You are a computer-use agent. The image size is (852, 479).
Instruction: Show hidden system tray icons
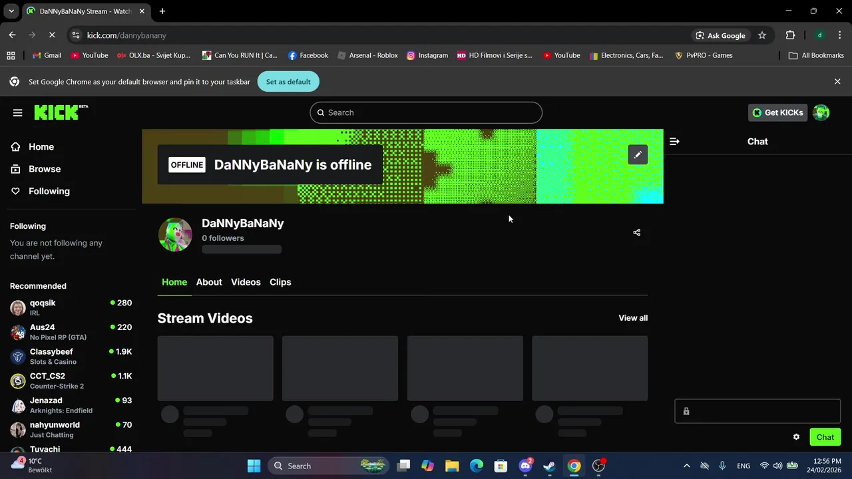point(686,466)
